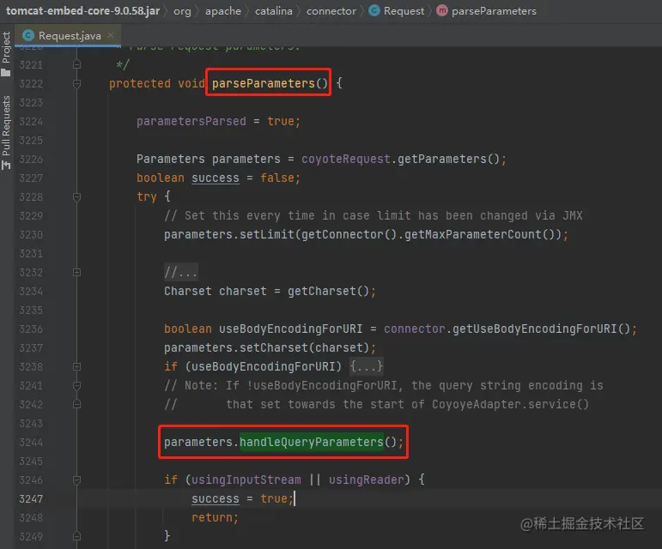Open the Pull Requests tool window
This screenshot has width=662, height=549.
6,132
